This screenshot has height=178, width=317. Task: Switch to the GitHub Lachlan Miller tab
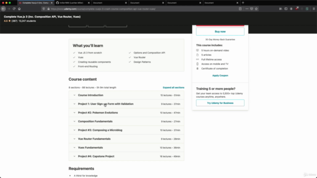(73, 3)
